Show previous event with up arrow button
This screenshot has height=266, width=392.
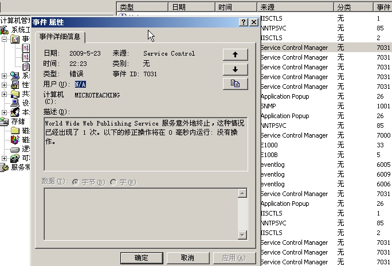point(235,54)
